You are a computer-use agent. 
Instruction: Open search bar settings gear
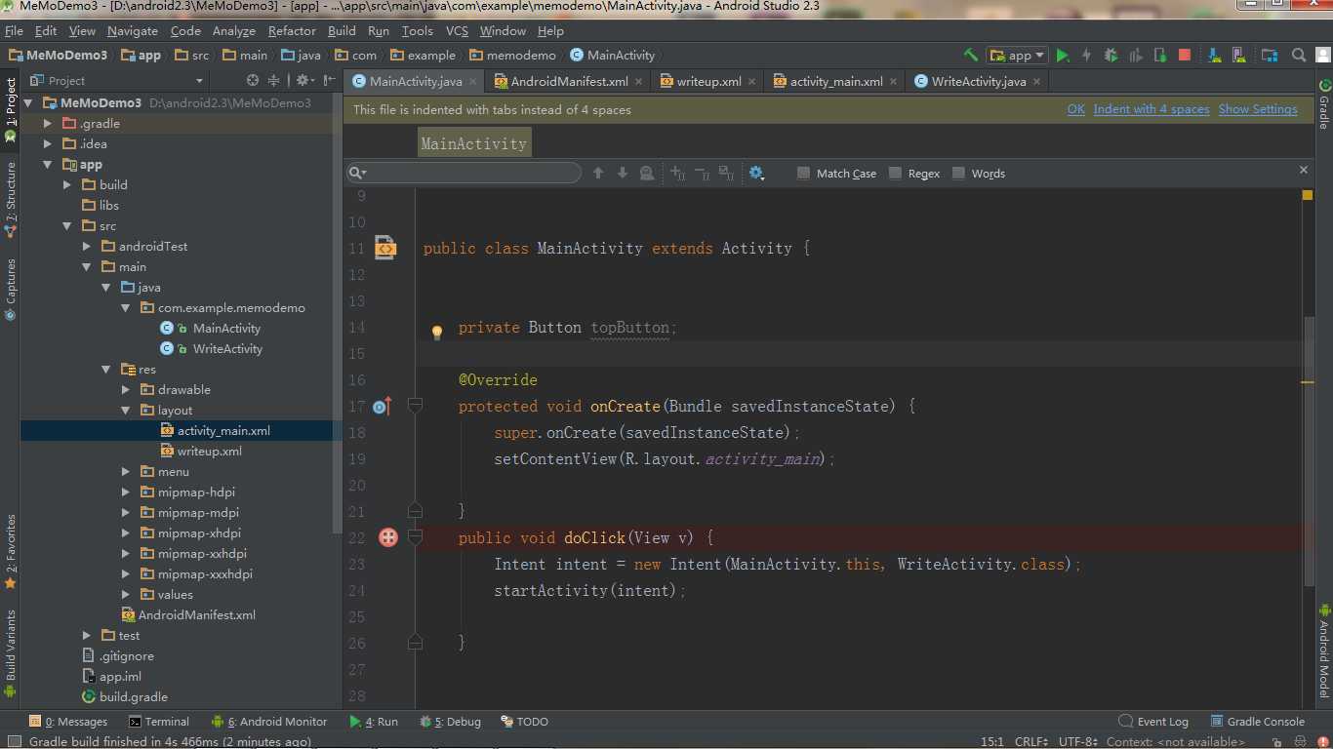coord(756,173)
